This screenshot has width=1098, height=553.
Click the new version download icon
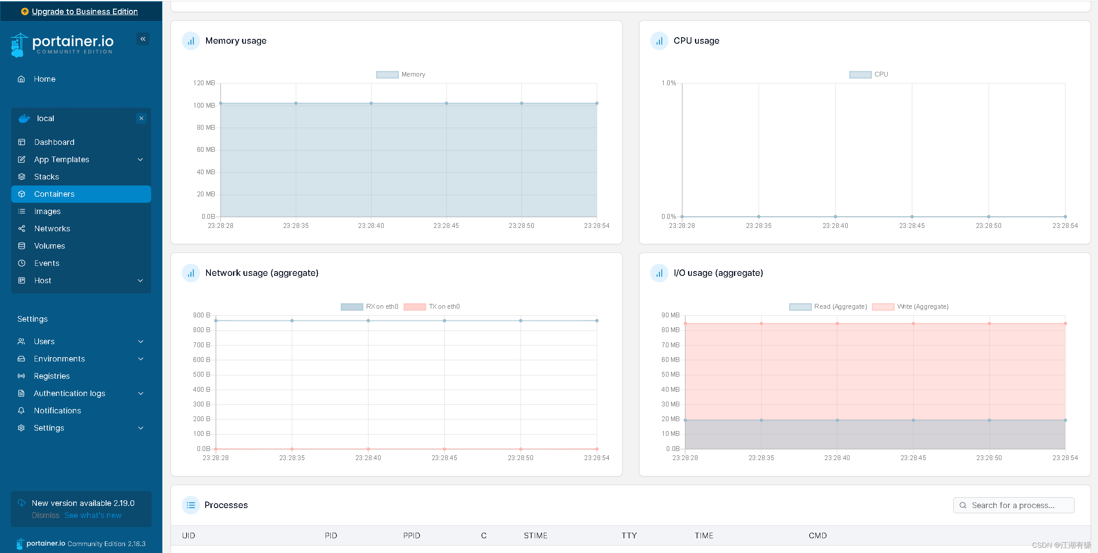(x=22, y=503)
